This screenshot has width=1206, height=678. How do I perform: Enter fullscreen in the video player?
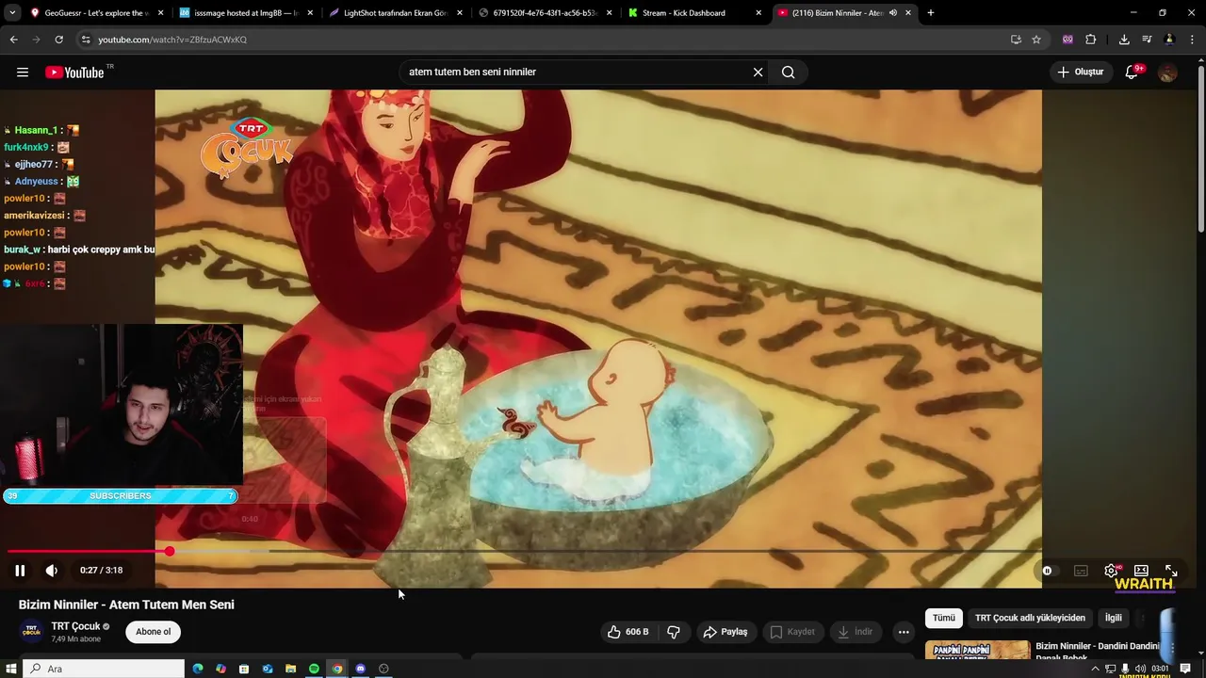pyautogui.click(x=1171, y=571)
